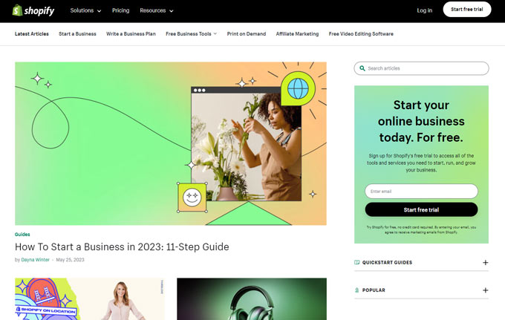505x320 pixels.
Task: Click the black Start free trial sidebar button
Action: click(x=421, y=209)
